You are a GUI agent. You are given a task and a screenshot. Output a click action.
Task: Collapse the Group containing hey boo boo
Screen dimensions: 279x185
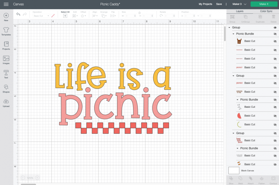point(234,133)
